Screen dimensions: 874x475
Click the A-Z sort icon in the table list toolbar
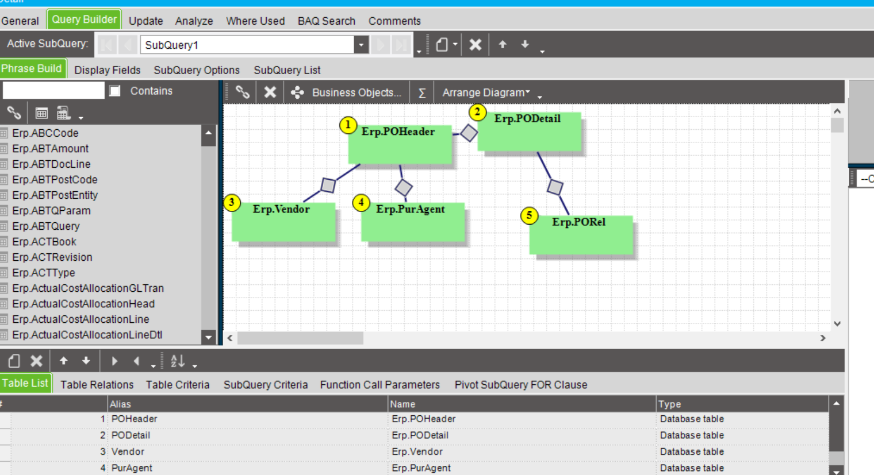178,361
